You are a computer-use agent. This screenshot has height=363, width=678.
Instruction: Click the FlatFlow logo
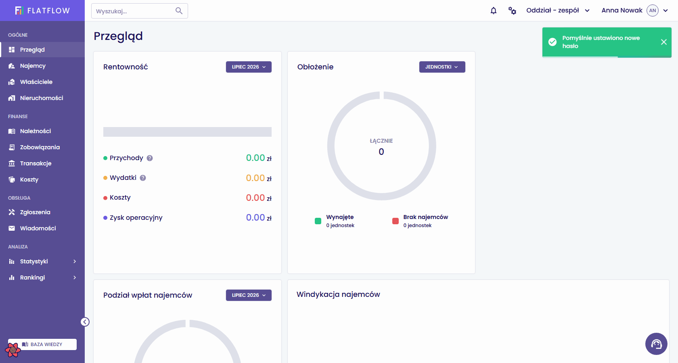coord(42,10)
